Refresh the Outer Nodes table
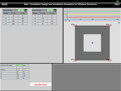 pos(26,10)
